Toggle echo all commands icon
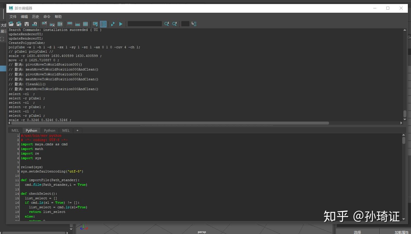This screenshot has height=234, width=411. (95, 24)
